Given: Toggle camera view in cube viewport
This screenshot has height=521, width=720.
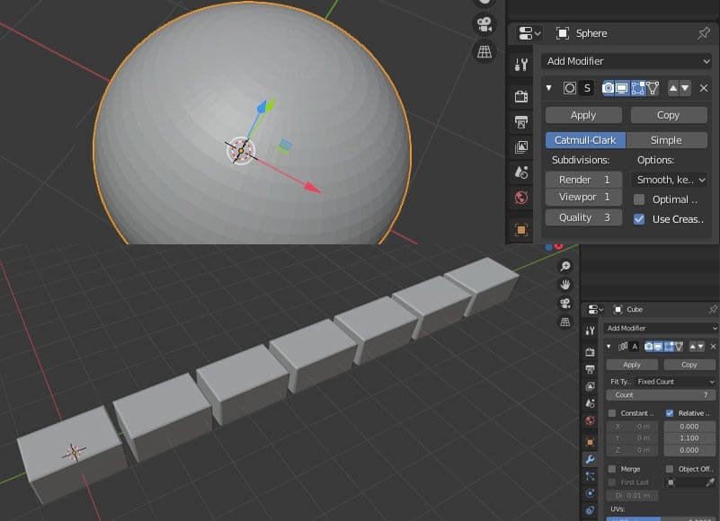Looking at the screenshot, I should pyautogui.click(x=565, y=303).
